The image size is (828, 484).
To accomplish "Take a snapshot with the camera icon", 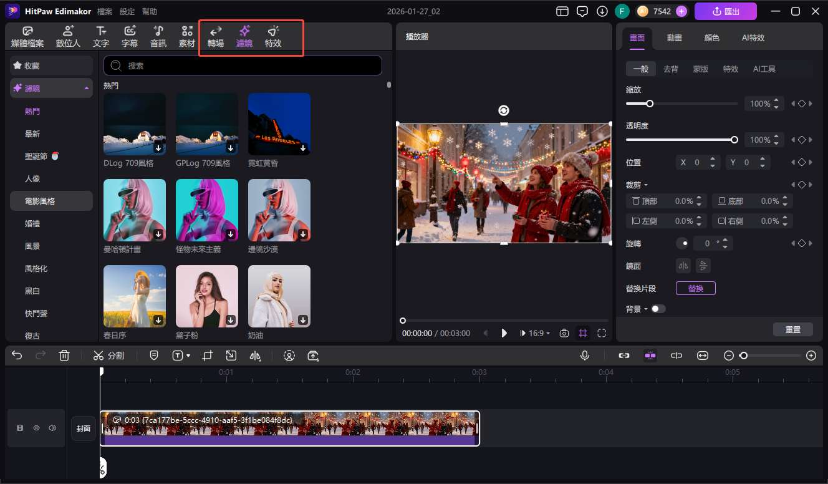I will pos(564,333).
